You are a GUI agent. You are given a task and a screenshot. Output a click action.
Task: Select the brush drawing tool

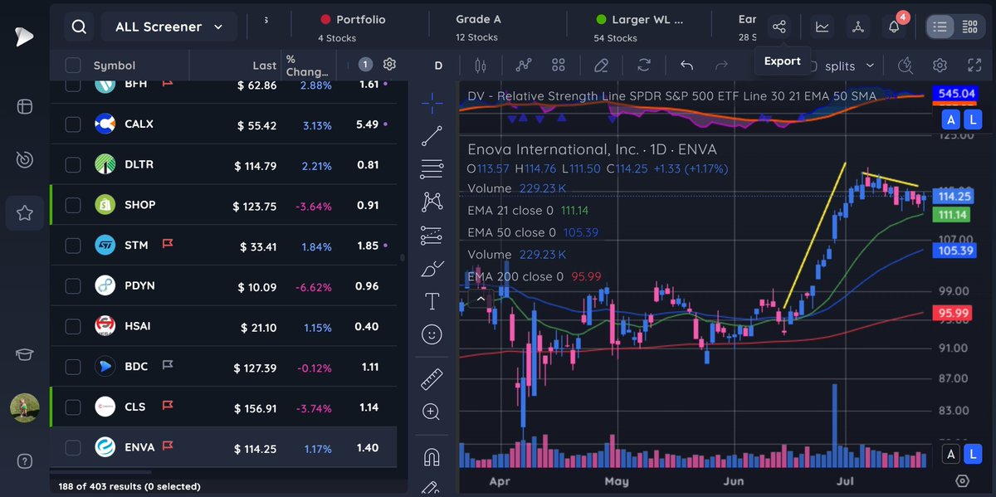(432, 268)
